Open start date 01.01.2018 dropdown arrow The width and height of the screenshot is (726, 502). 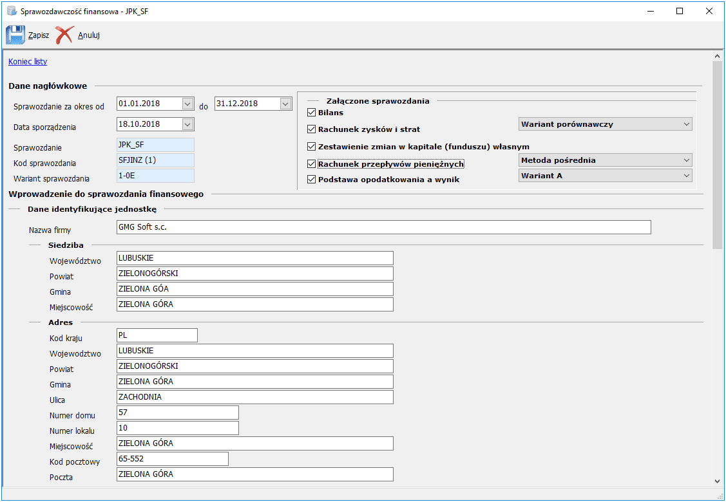(187, 104)
